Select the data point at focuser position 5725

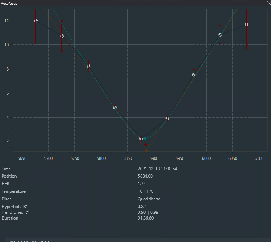[x=62, y=36]
